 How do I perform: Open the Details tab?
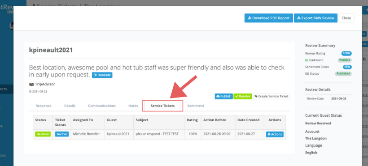70,106
